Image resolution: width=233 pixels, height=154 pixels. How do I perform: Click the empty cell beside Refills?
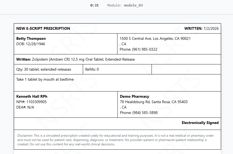186,69
